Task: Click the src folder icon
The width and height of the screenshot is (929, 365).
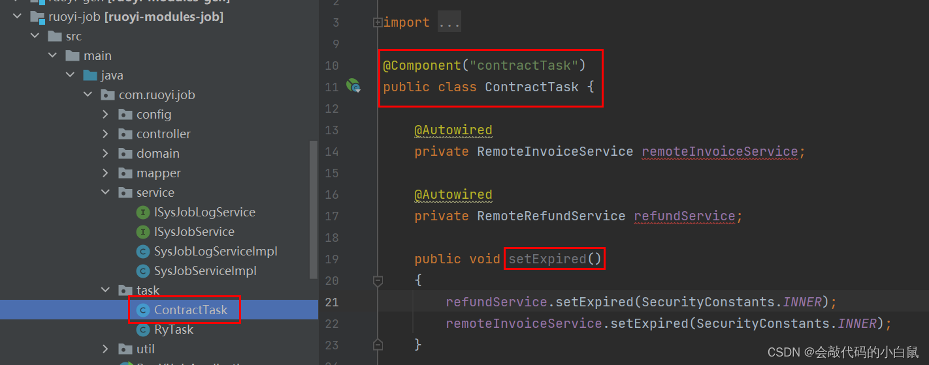Action: (x=55, y=36)
